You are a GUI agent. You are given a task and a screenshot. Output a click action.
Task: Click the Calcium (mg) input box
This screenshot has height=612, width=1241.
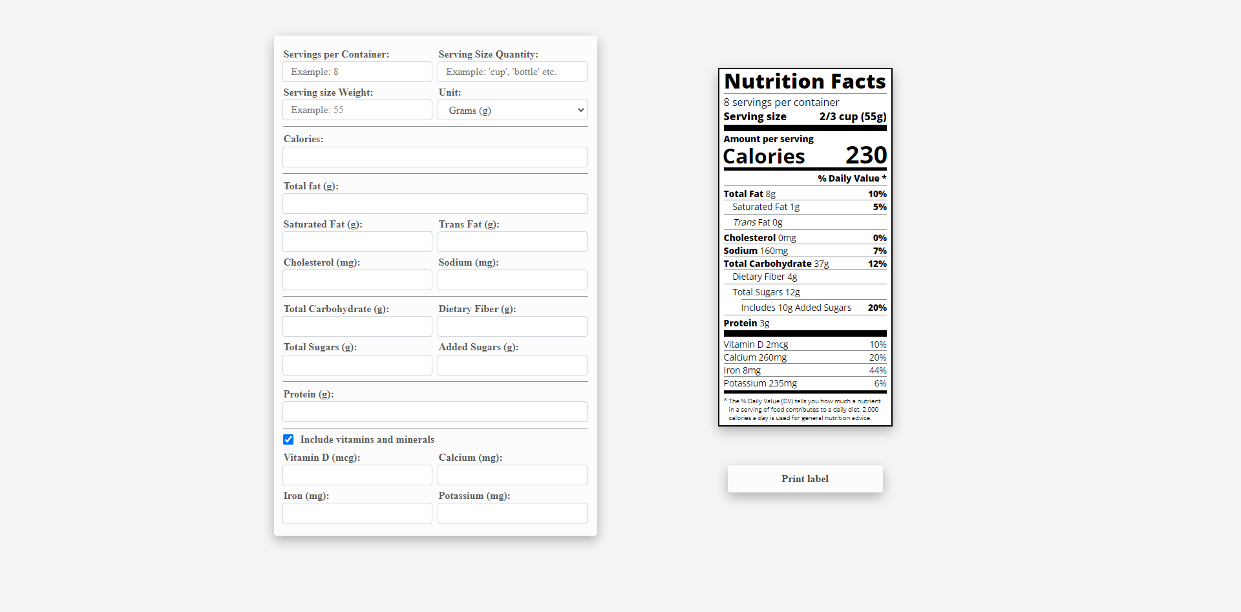point(513,475)
